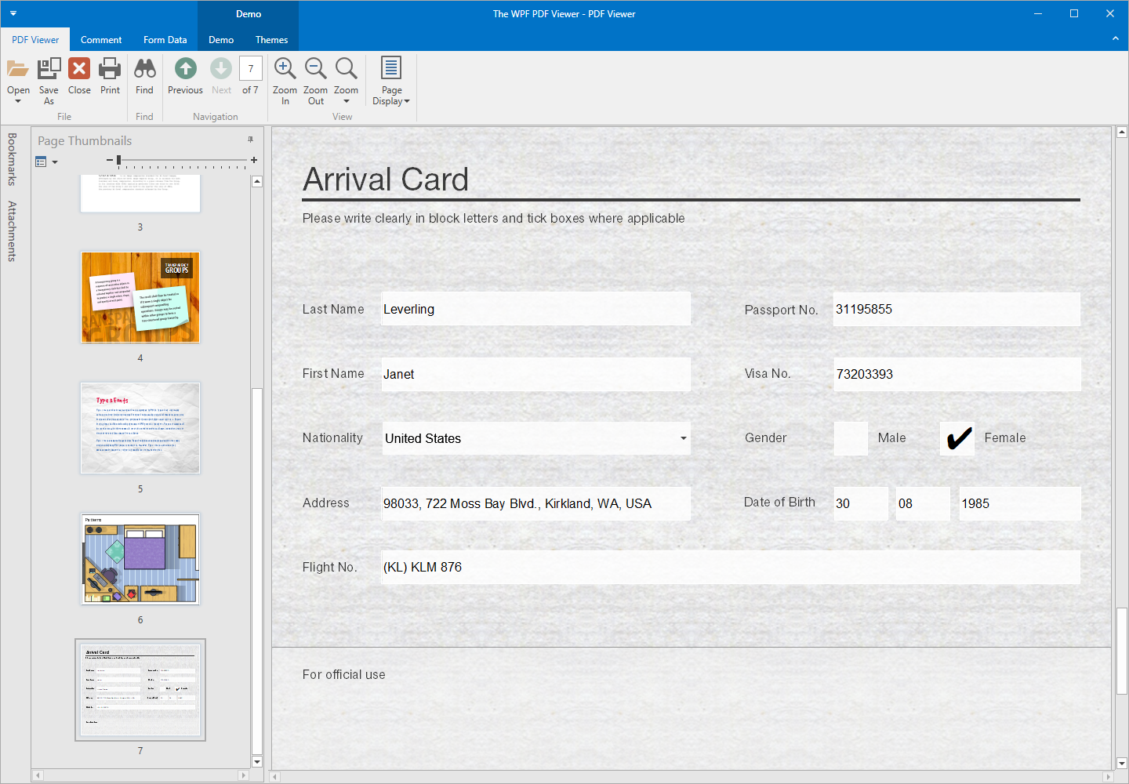Click the Open folder icon
Viewport: 1129px width, 784px height.
pyautogui.click(x=18, y=70)
